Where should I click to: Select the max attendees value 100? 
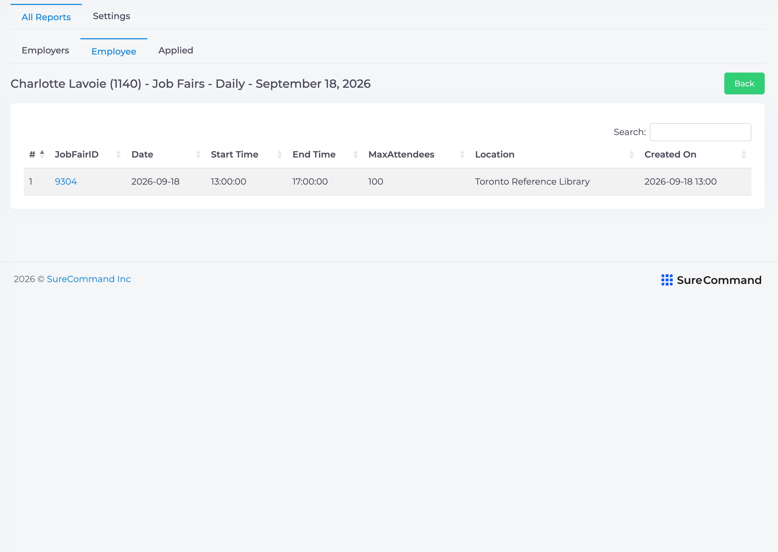click(376, 182)
